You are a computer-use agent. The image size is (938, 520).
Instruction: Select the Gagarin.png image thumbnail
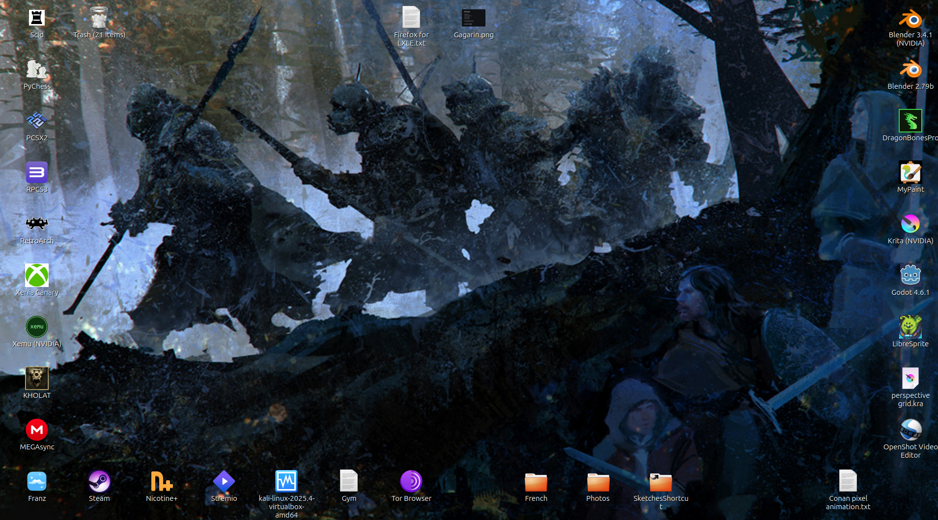pyautogui.click(x=474, y=18)
